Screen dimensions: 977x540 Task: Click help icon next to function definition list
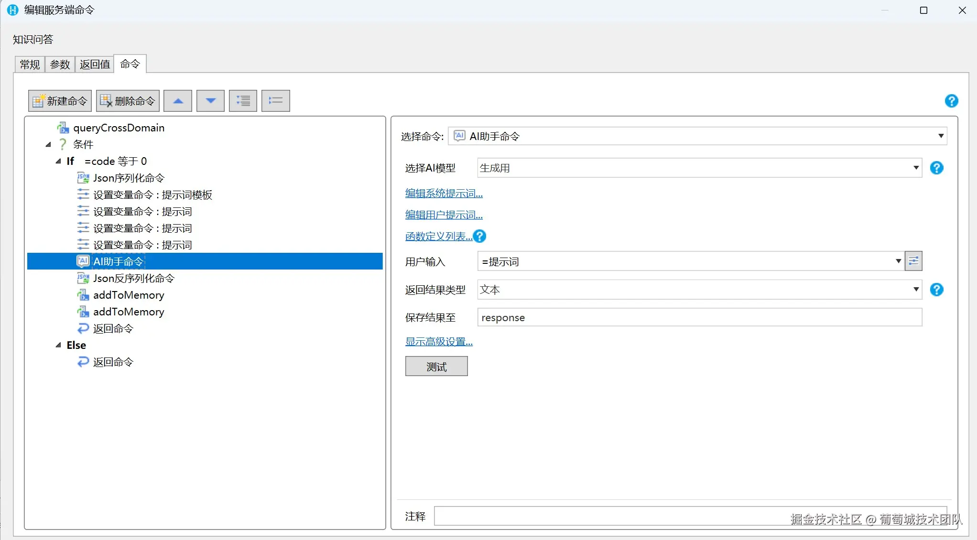[x=479, y=237]
